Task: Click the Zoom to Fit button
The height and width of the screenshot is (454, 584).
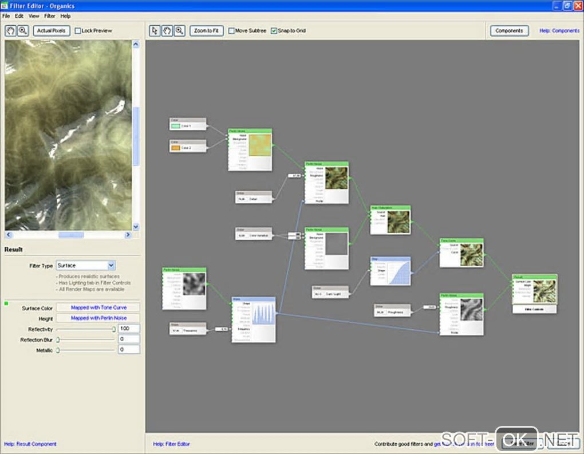Action: [x=206, y=30]
